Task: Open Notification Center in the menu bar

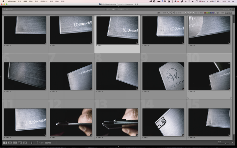Action: 233,1
